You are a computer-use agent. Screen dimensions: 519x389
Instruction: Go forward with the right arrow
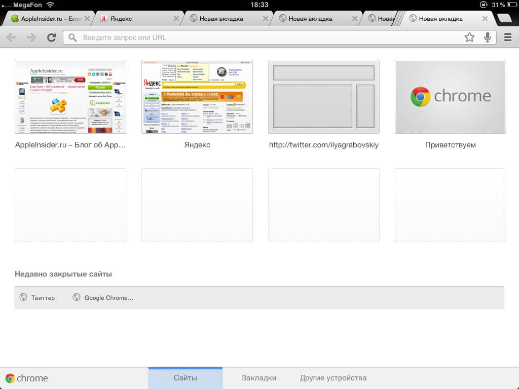31,37
